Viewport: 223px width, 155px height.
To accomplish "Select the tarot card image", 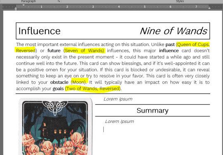I will point(55,126).
